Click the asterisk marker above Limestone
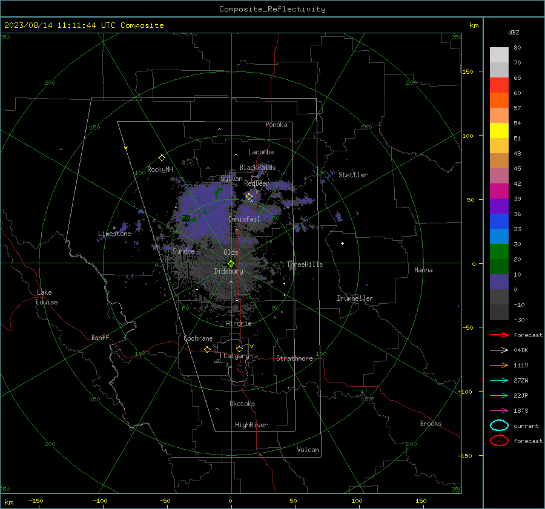545x509 pixels. [114, 228]
